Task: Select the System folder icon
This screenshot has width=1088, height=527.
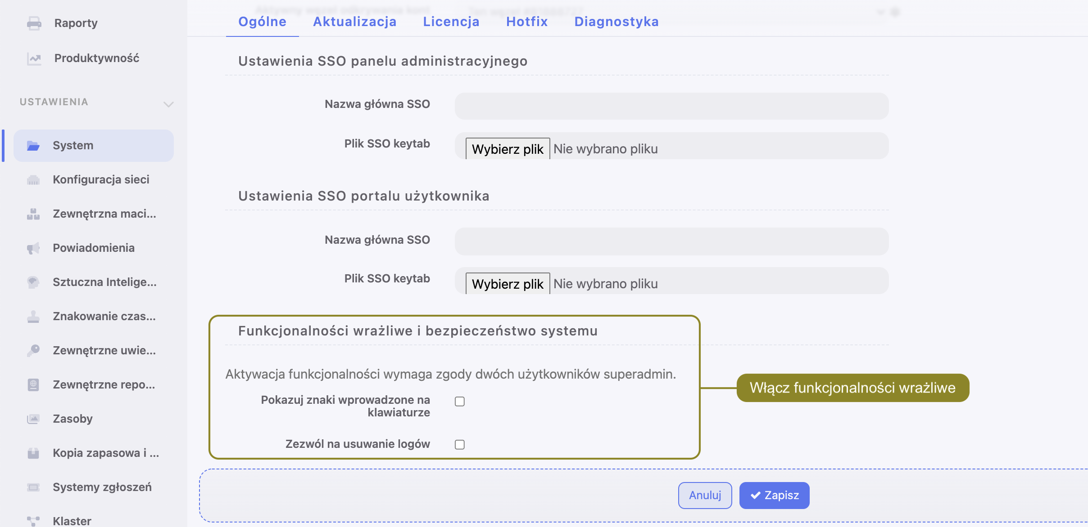Action: click(33, 146)
